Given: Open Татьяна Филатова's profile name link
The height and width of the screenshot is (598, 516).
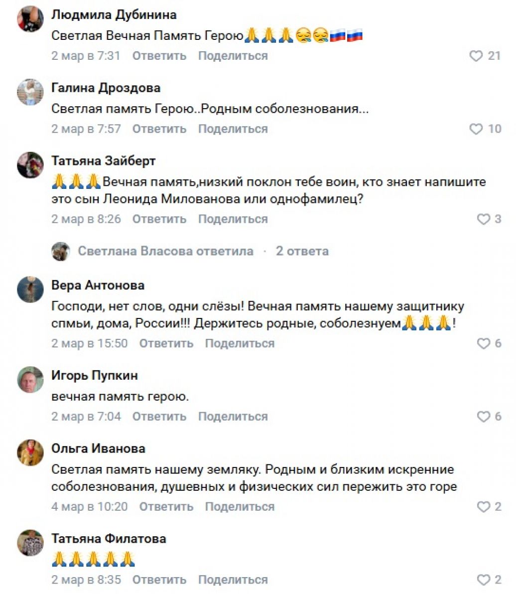Looking at the screenshot, I should coord(109,539).
